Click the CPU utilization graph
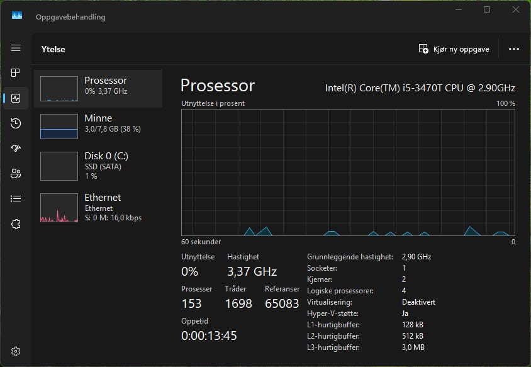This screenshot has width=531, height=367. (348, 172)
